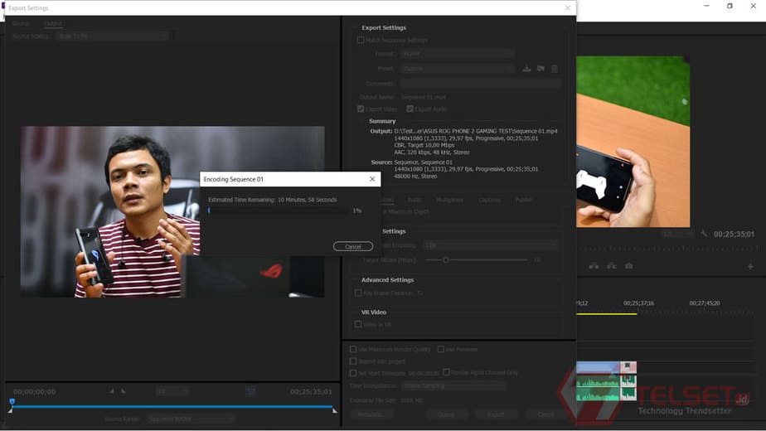The width and height of the screenshot is (766, 431).
Task: Adjust the Target Bitrate slider handle
Action: click(x=445, y=260)
